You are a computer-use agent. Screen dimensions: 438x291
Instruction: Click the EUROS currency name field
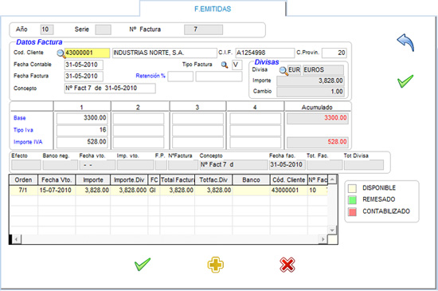click(323, 70)
